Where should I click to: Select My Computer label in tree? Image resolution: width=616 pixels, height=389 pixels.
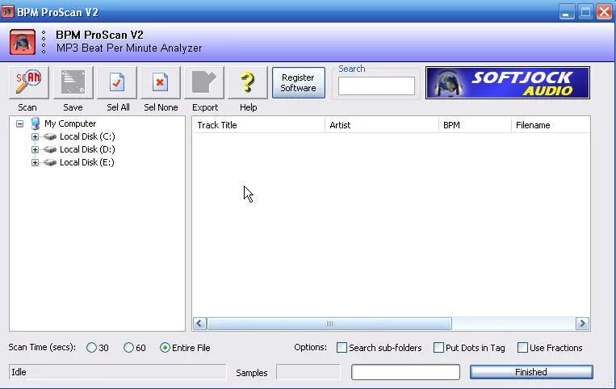point(70,123)
